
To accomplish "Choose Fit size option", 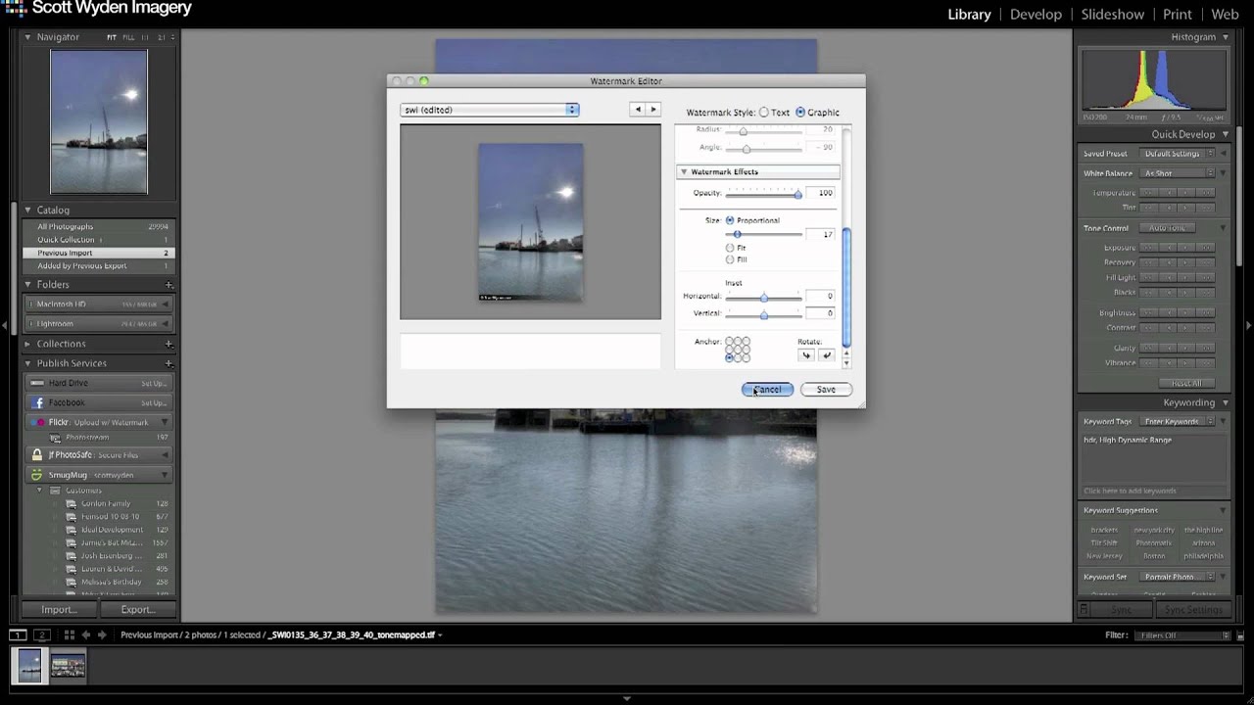I will click(x=730, y=248).
